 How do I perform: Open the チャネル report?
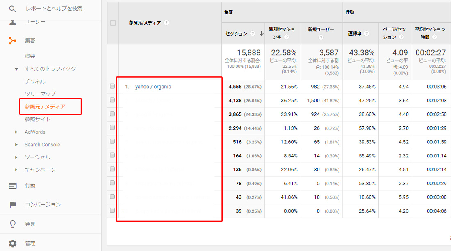tap(35, 81)
